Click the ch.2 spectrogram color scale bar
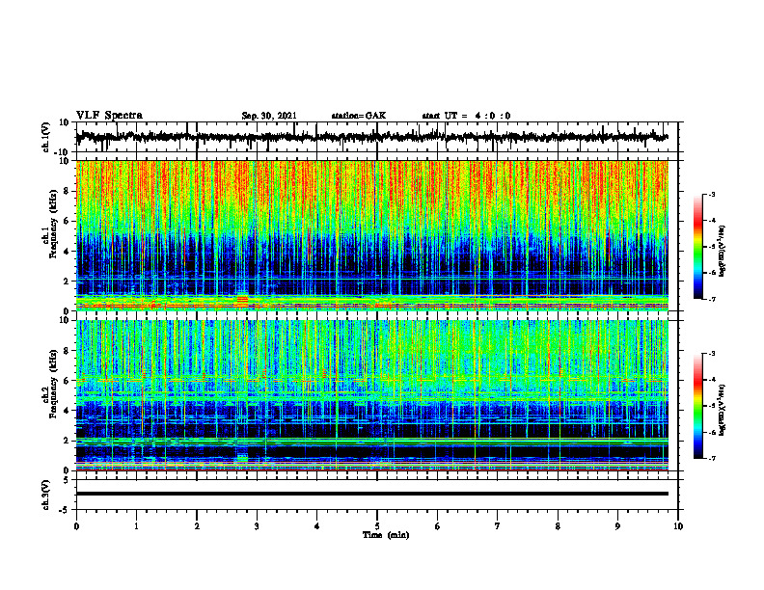The width and height of the screenshot is (764, 590). [697, 406]
